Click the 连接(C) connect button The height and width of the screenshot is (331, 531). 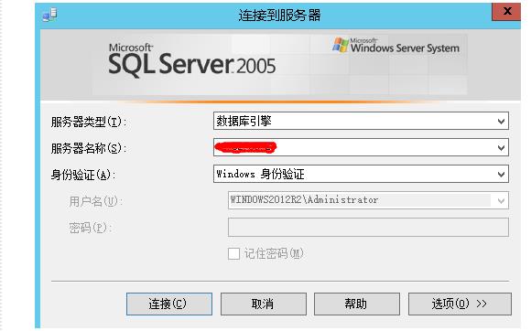[169, 304]
